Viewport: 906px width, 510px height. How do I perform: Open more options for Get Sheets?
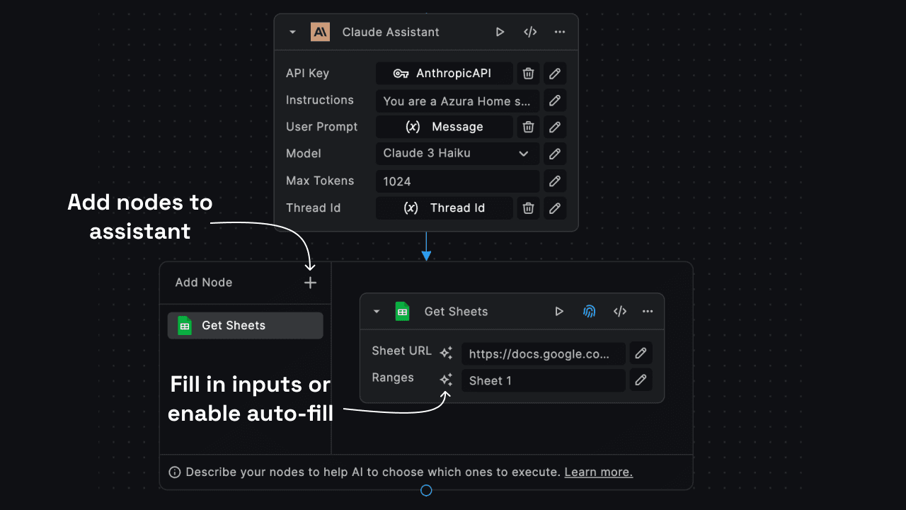pos(647,311)
